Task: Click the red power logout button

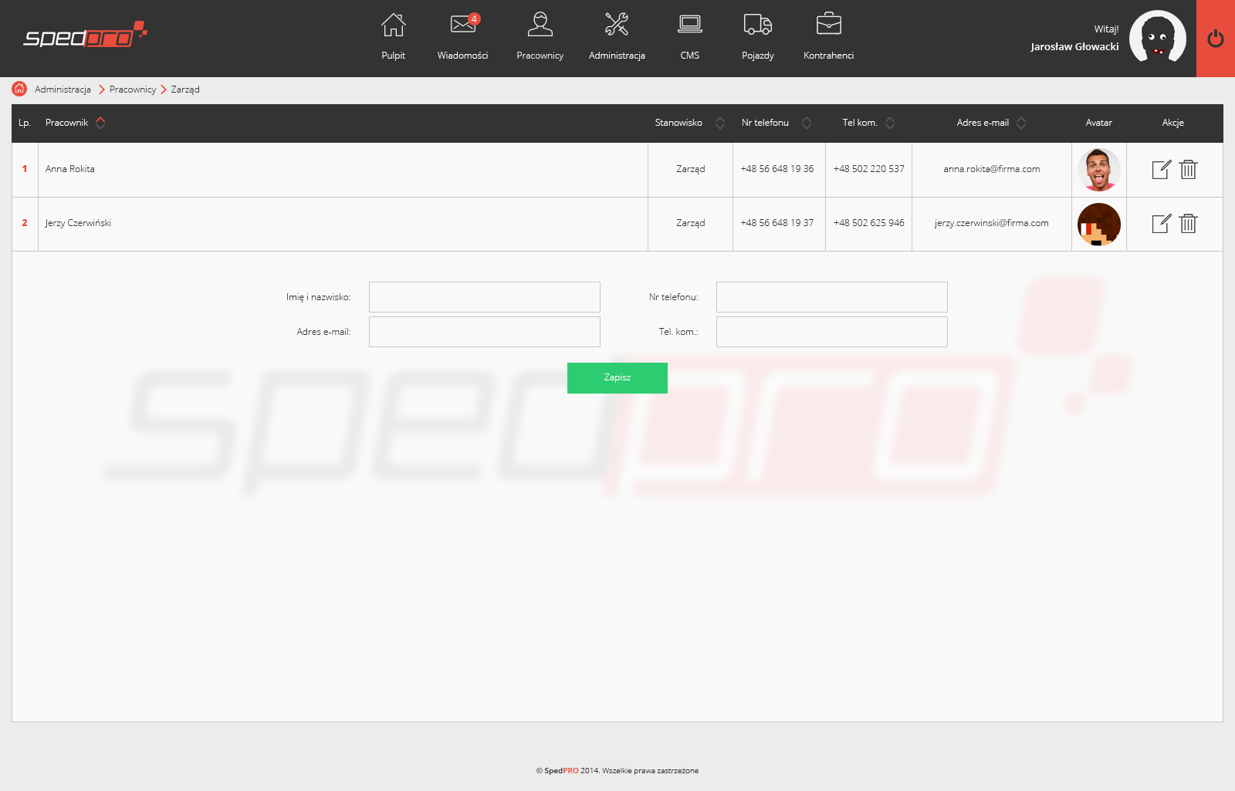Action: point(1215,39)
